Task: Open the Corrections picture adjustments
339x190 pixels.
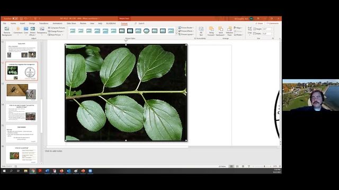Action: (18, 32)
